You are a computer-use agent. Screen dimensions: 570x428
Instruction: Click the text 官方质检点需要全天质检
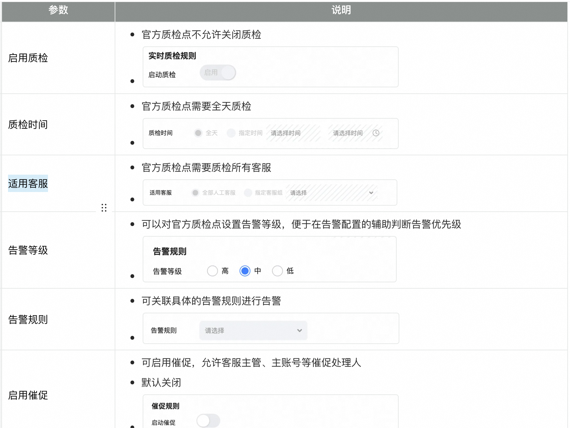pos(196,106)
